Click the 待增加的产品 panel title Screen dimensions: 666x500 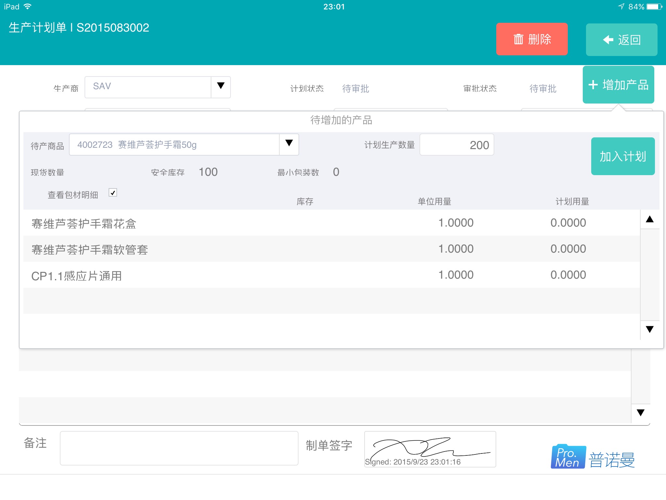341,120
